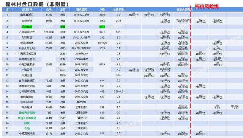Click the merged 6775 households cell

point(102,64)
